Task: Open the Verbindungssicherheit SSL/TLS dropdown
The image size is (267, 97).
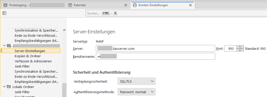Action: (137, 82)
